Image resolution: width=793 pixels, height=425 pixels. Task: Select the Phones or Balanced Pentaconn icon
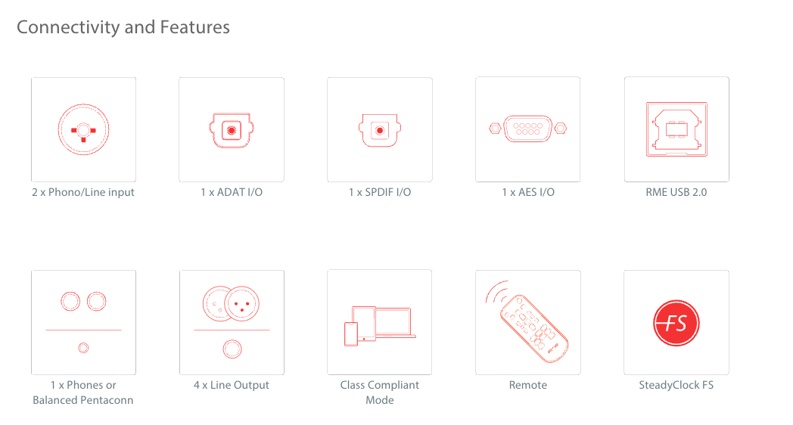pos(83,322)
